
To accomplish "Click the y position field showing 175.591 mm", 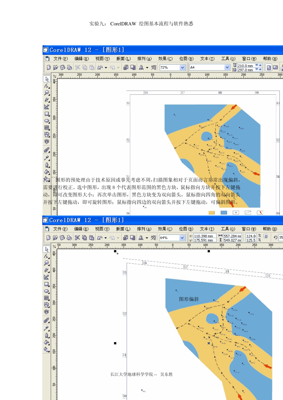I will point(205,240).
